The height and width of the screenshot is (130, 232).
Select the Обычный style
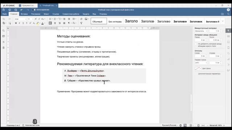point(99,21)
